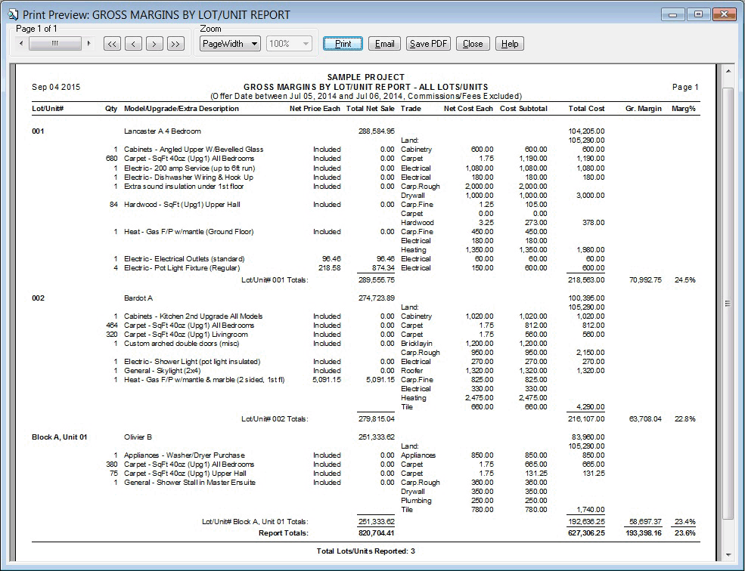Go to first page button
The height and width of the screenshot is (571, 745).
coord(112,44)
